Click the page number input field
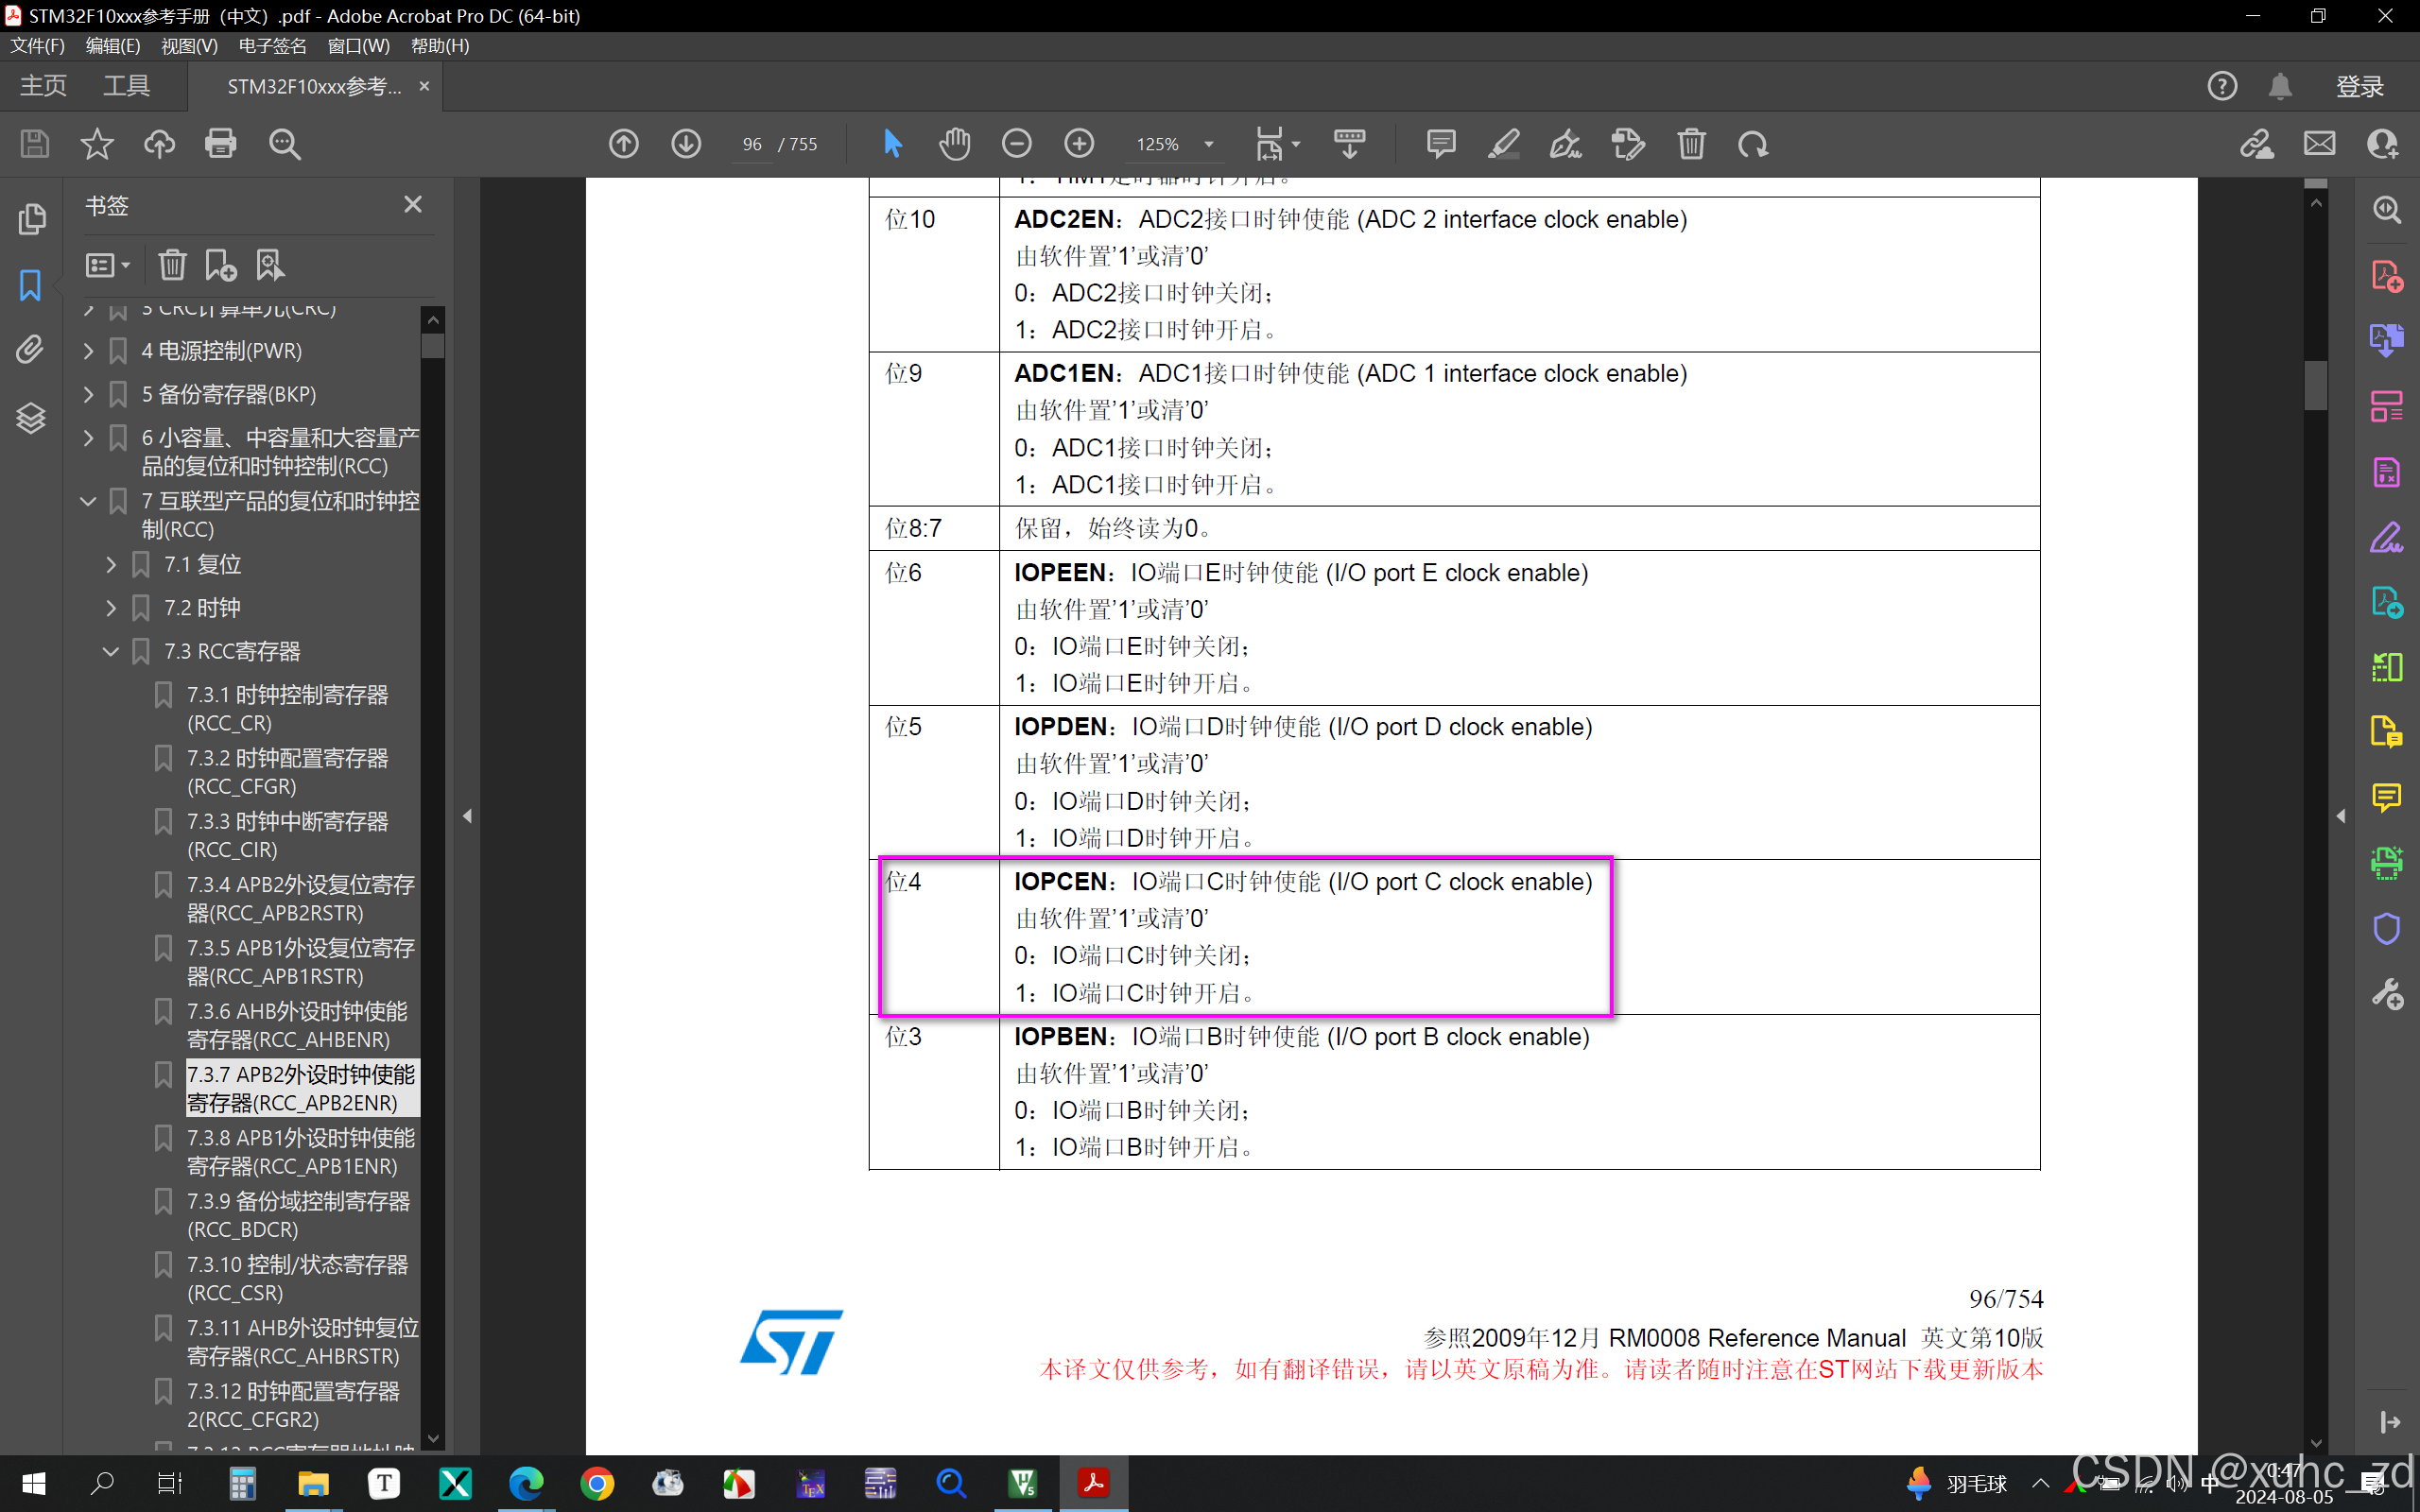Viewport: 2420px width, 1512px height. coord(752,144)
